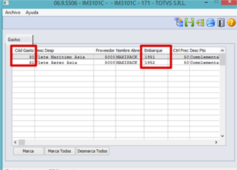The width and height of the screenshot is (237, 170).
Task: Click the blue printer icon
Action: click(211, 23)
